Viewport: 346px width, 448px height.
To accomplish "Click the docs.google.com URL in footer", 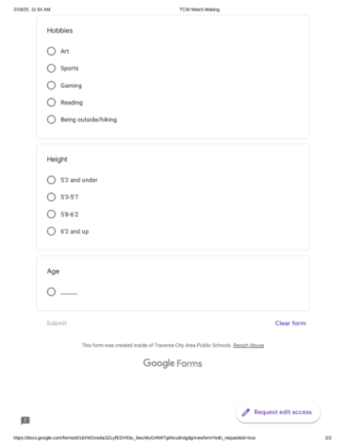I will pos(134,438).
